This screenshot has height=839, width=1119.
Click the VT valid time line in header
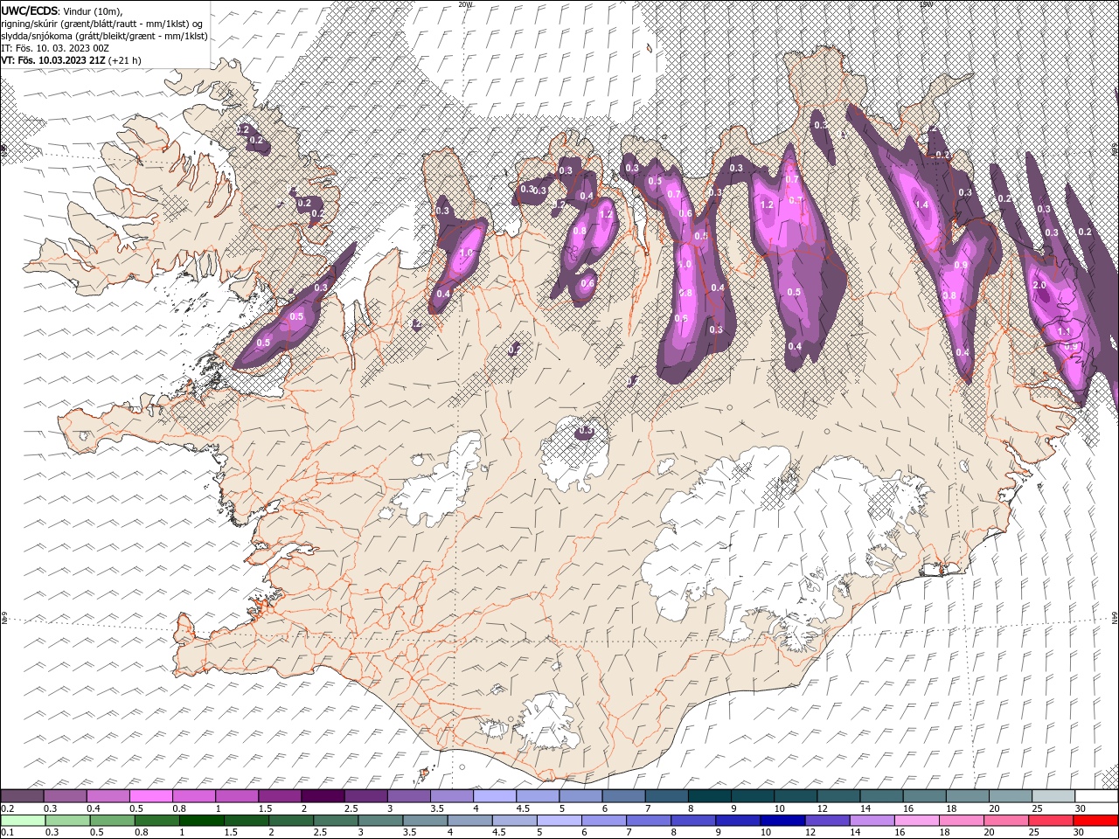72,60
